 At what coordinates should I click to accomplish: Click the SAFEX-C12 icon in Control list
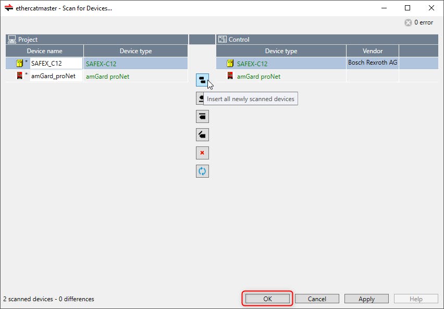click(x=230, y=63)
